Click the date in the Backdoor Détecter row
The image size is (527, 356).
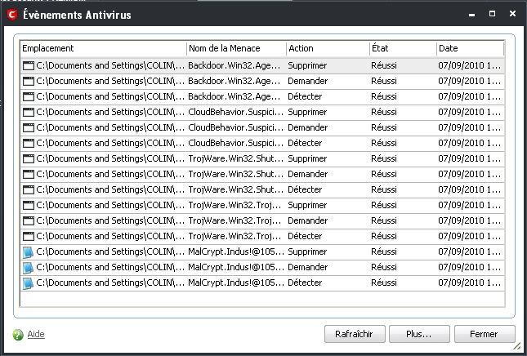[x=469, y=96]
